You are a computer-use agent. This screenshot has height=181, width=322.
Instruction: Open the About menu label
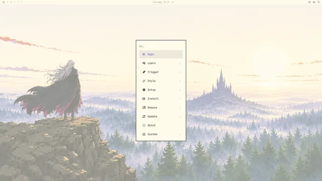click(151, 125)
